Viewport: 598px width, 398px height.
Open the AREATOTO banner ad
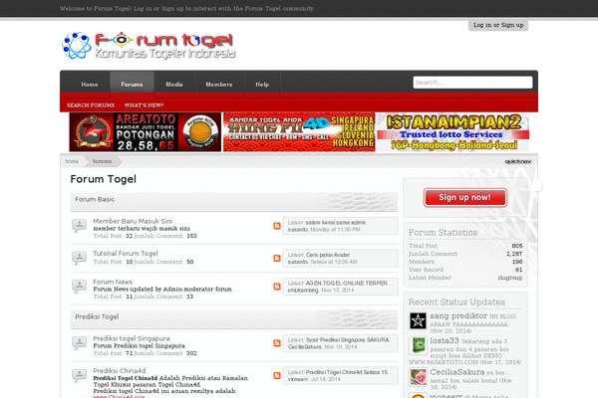(x=146, y=132)
